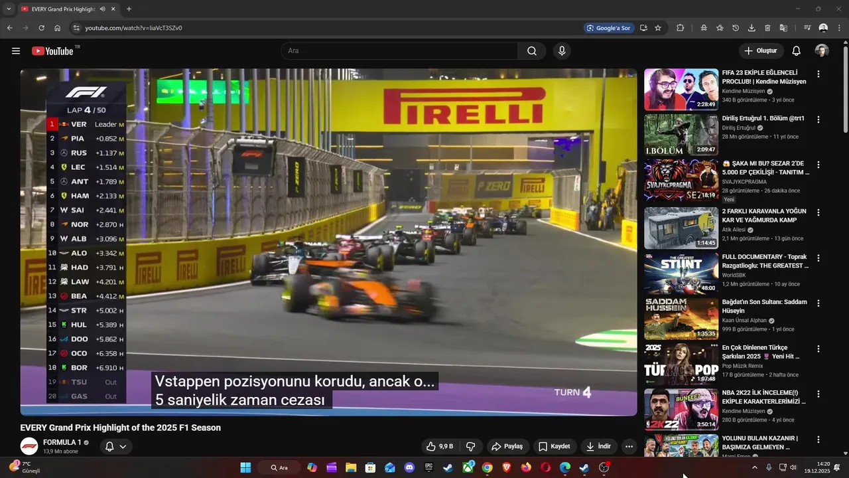Viewport: 849px width, 478px height.
Task: Open FORMULA 1 channel name link
Action: [x=62, y=442]
